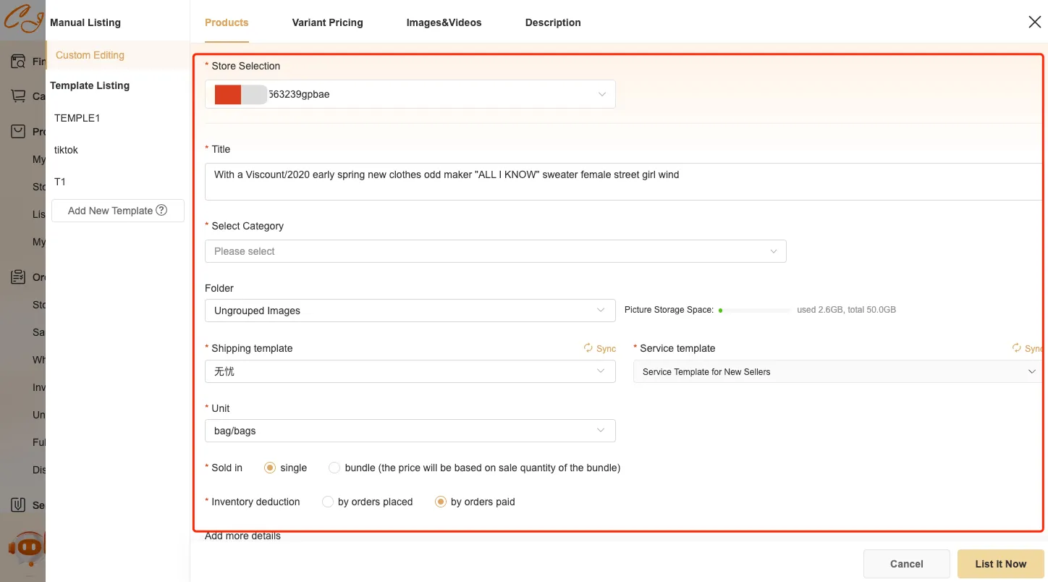Screen dimensions: 1048x582
Task: Click the Find search icon in sidebar
Action: pyautogui.click(x=18, y=62)
